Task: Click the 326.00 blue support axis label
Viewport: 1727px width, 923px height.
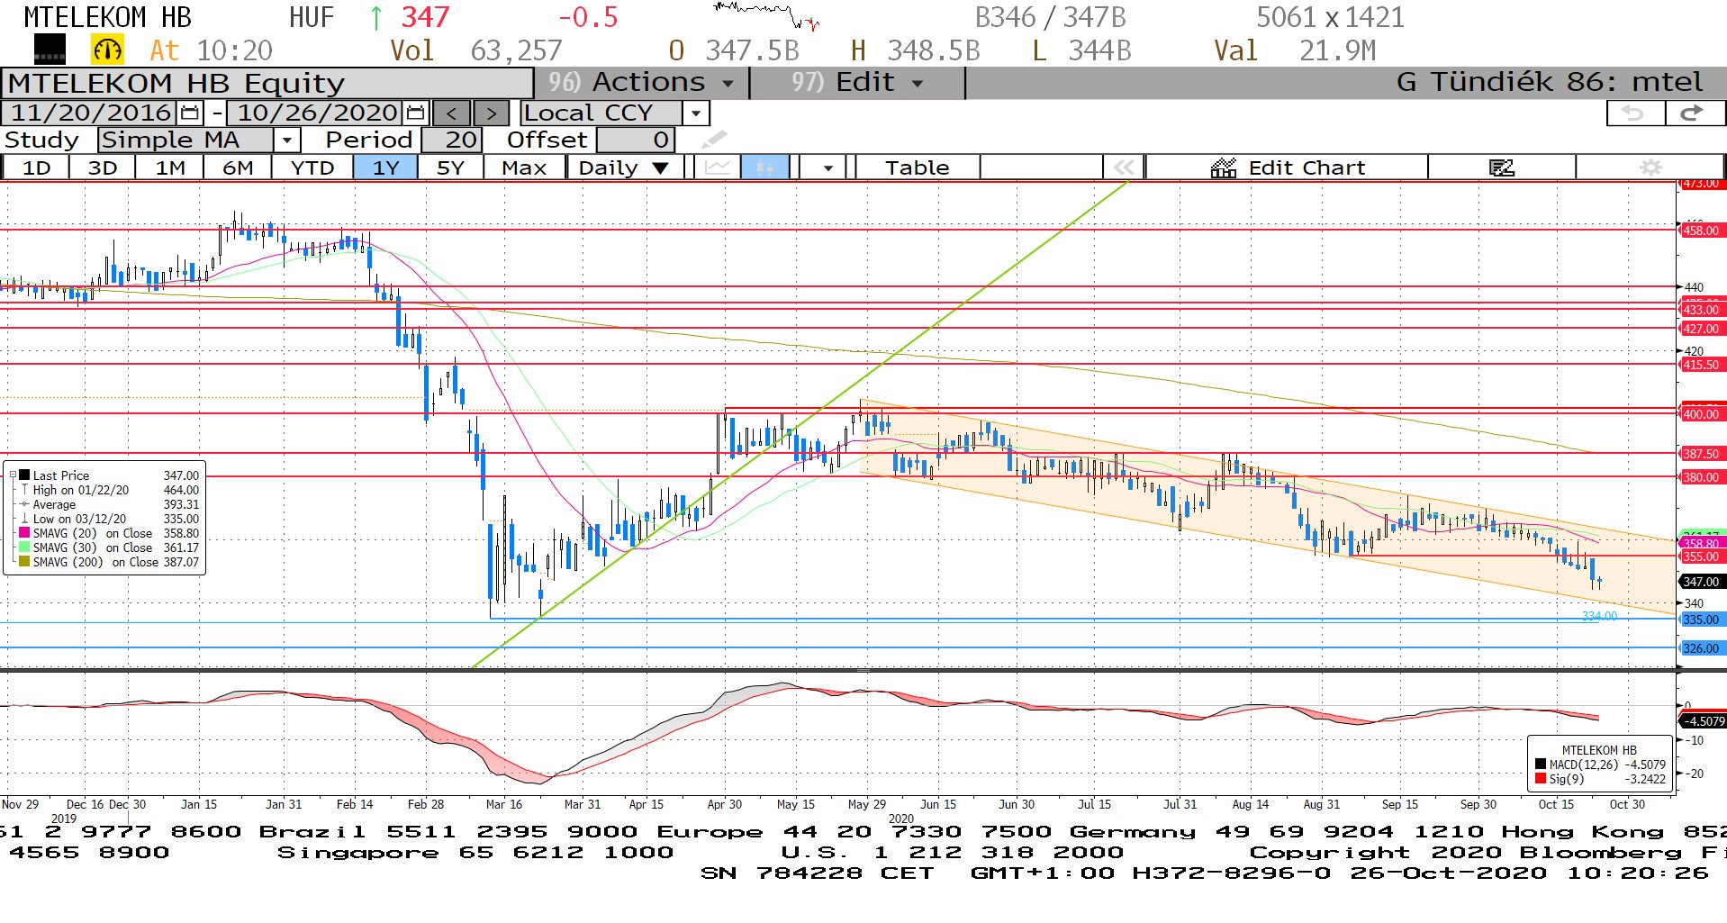Action: [x=1701, y=648]
